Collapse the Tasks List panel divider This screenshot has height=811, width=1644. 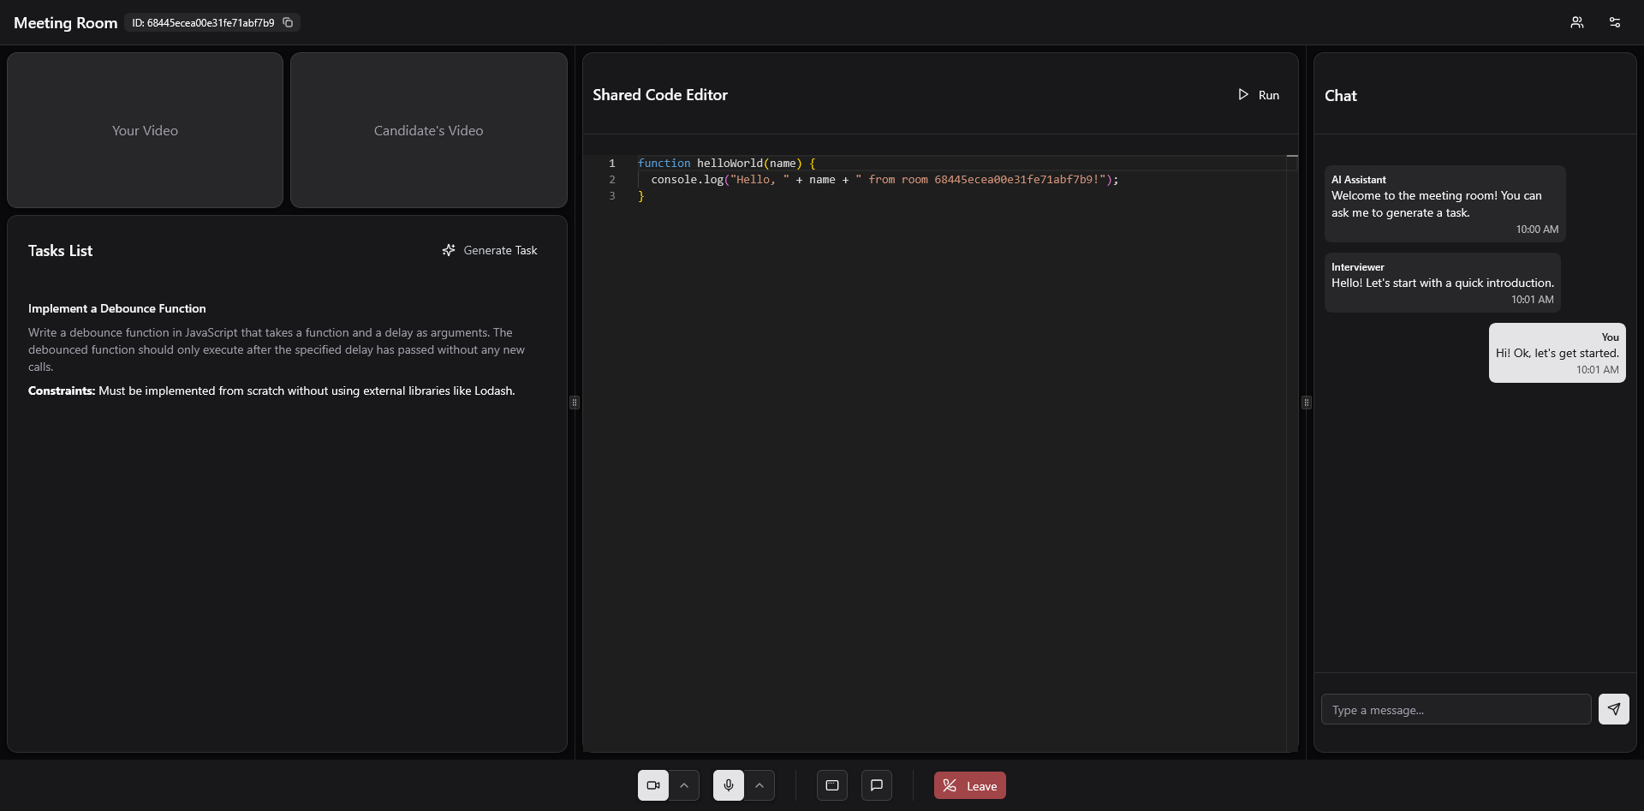point(575,403)
